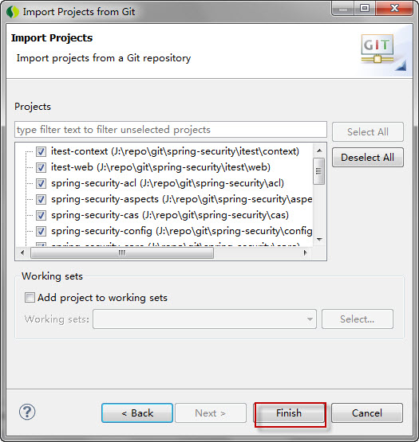Click the project list scroll down arrow
Viewport: 419px width, 442px height.
(319, 240)
